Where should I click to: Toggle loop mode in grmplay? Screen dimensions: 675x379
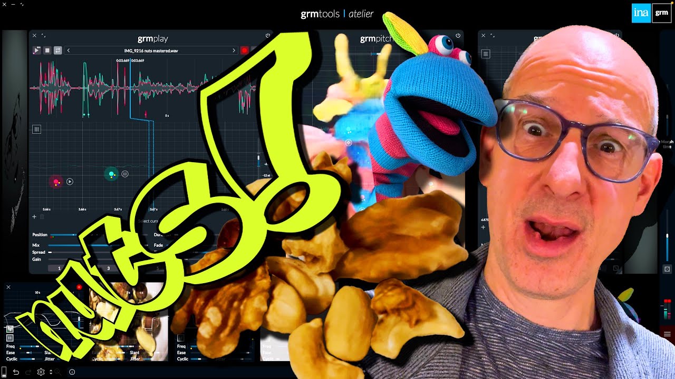click(x=58, y=51)
